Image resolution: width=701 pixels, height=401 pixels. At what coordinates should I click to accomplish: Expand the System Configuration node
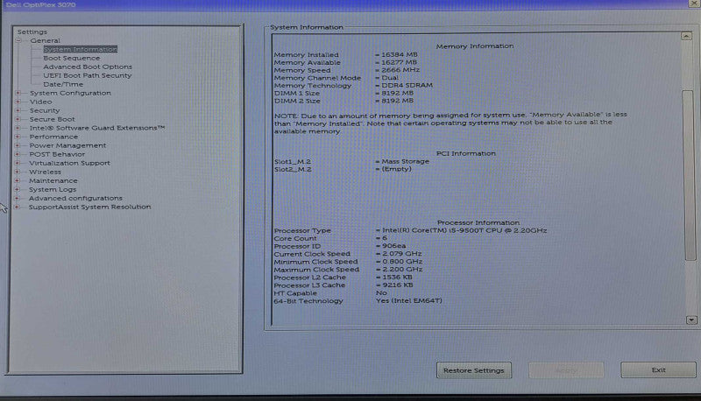(18, 93)
